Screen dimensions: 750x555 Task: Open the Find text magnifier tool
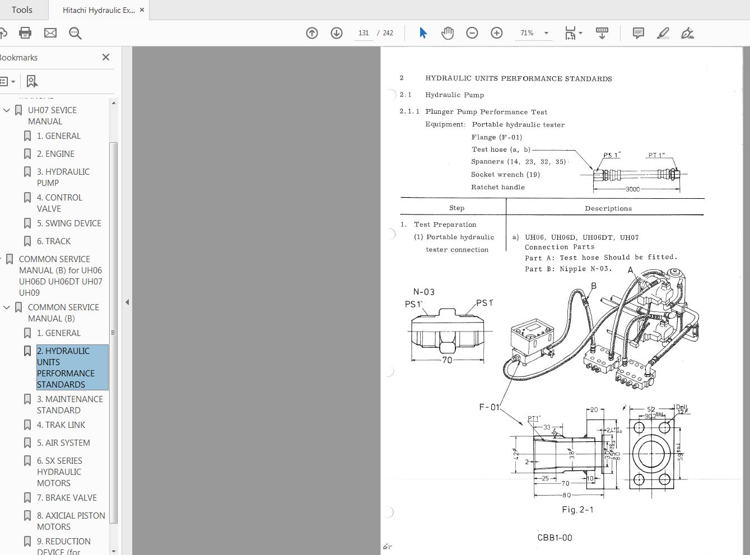75,34
